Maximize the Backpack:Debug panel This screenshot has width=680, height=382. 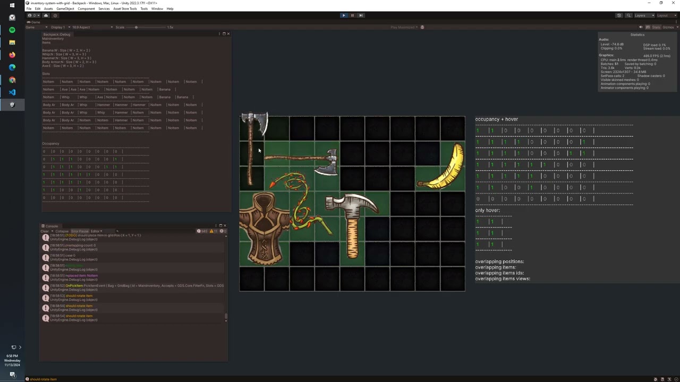224,34
